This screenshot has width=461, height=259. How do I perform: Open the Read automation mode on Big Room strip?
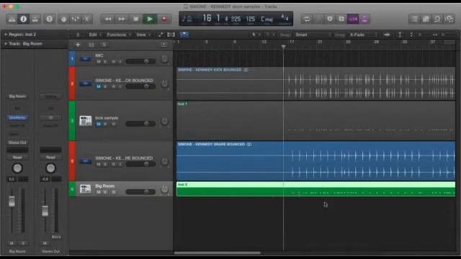point(17,158)
